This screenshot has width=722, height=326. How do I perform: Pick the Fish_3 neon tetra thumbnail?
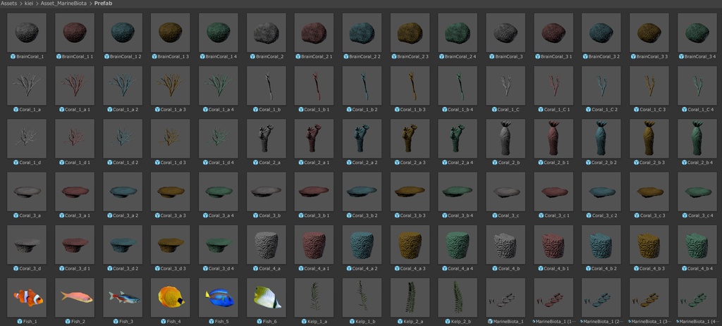tap(123, 298)
